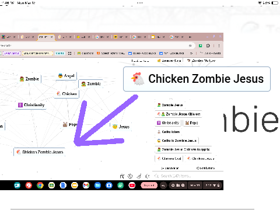Click the Extensions puzzle icon
The height and width of the screenshot is (210, 280).
(208, 45)
